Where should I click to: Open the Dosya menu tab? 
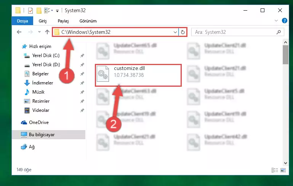point(22,21)
